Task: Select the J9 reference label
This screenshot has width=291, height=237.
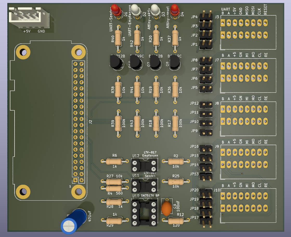Action: click(x=217, y=146)
